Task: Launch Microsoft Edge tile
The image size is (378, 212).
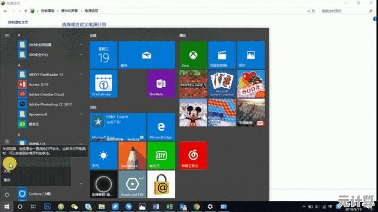Action: pos(161,127)
